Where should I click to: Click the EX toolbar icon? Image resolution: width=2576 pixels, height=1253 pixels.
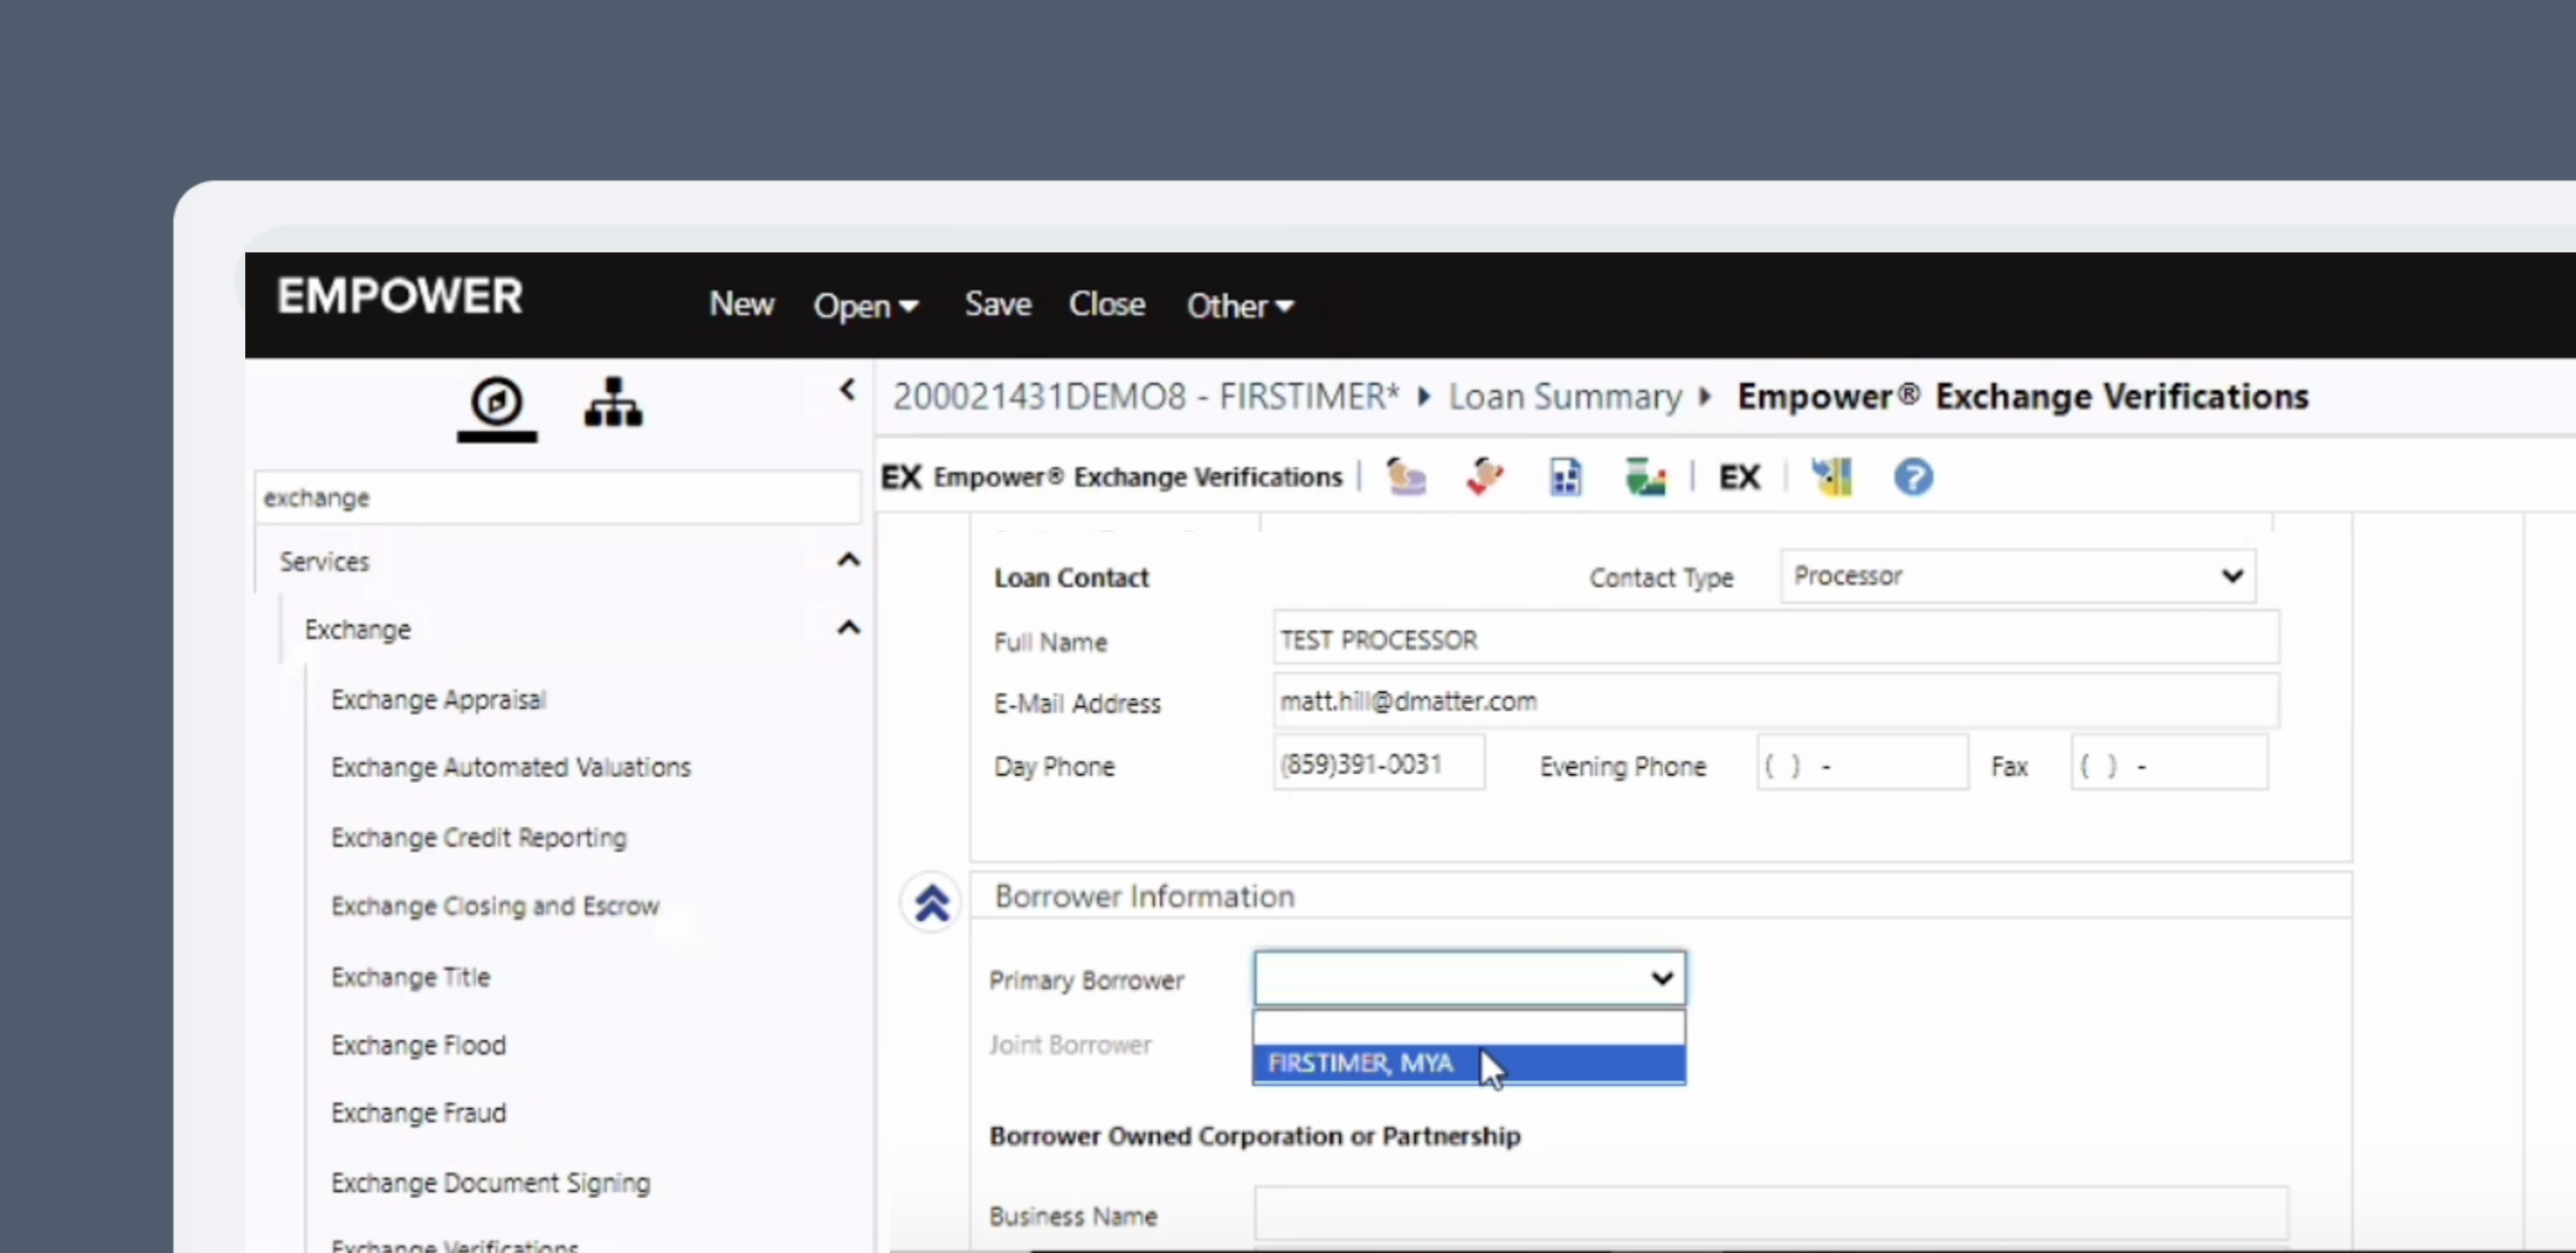(x=1739, y=477)
